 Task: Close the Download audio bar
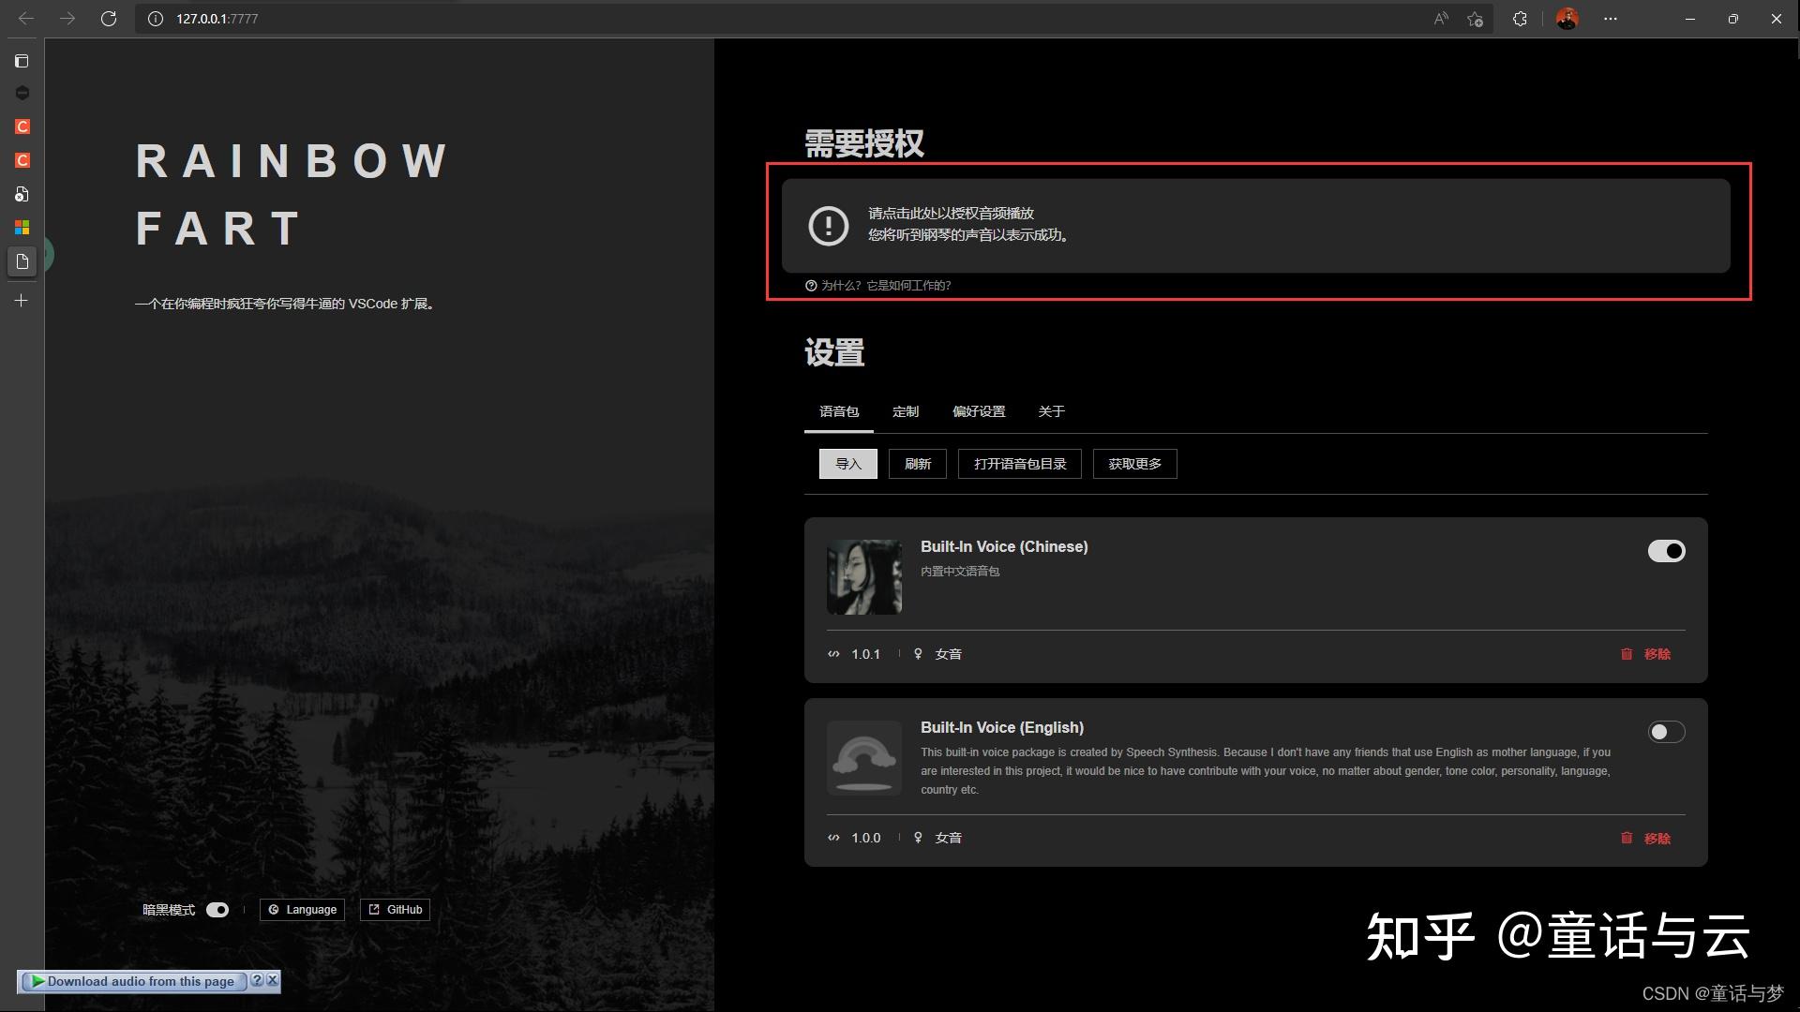coord(272,980)
